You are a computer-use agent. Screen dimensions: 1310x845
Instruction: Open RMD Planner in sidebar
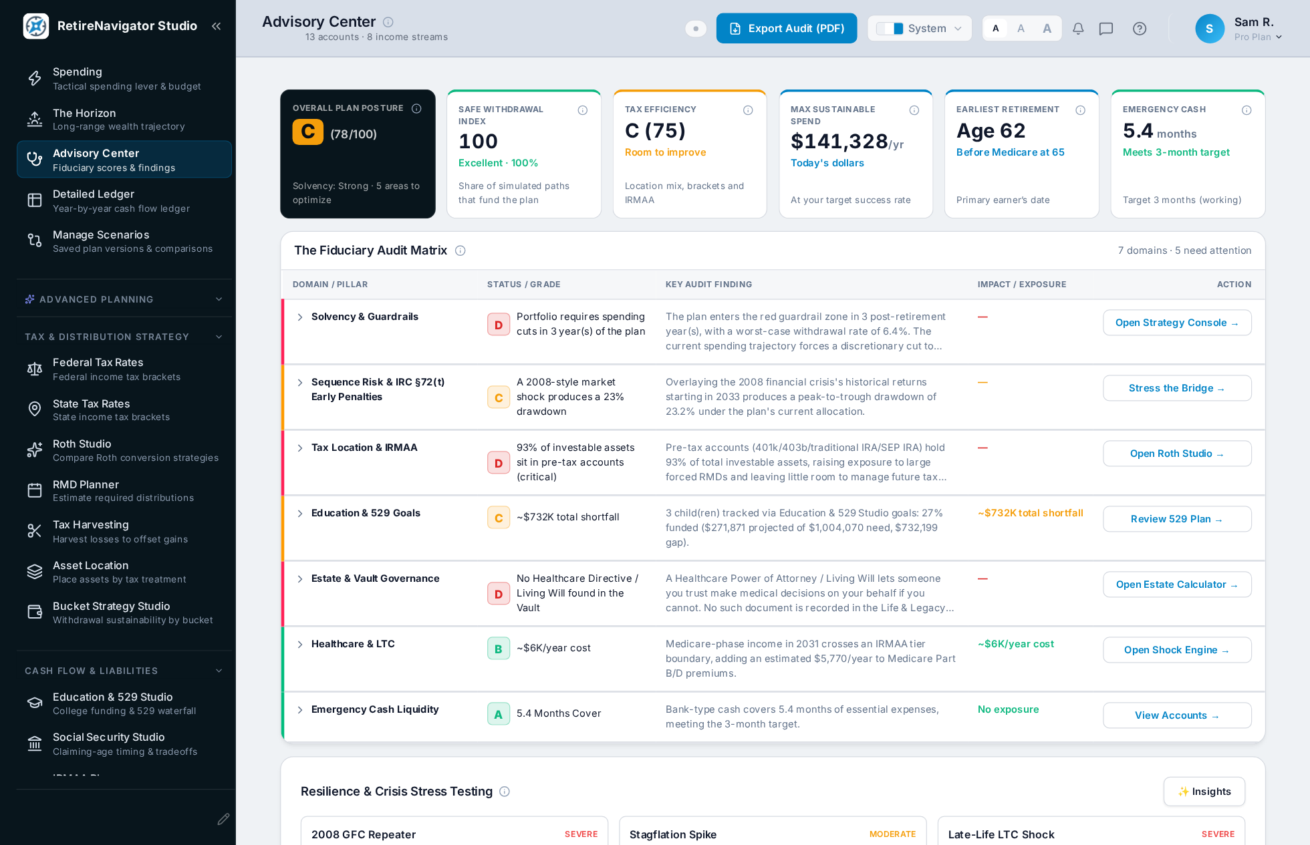click(x=124, y=491)
